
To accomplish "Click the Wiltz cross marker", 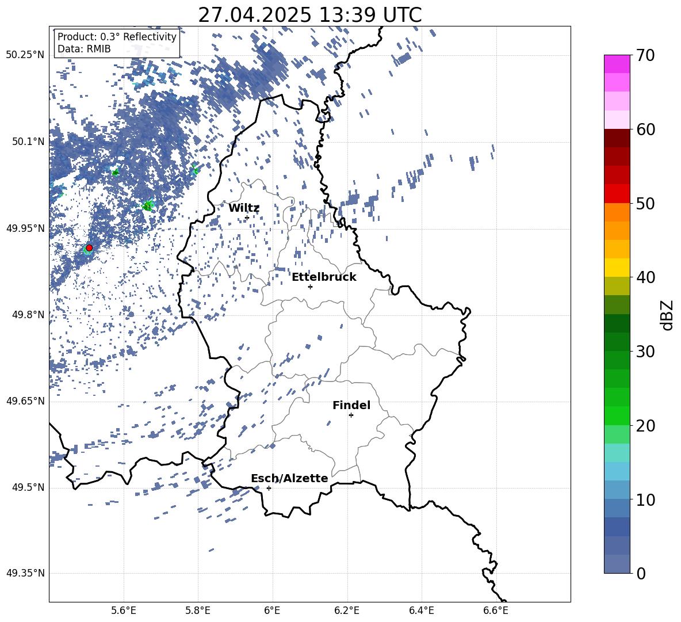I will 247,218.
